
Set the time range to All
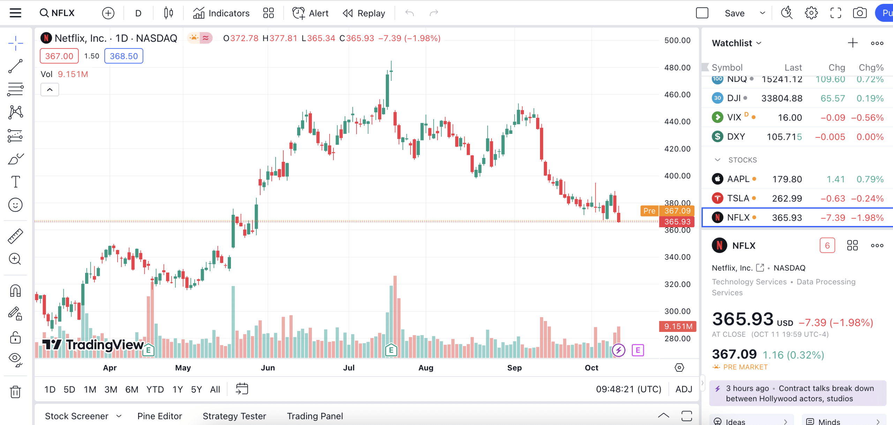click(x=215, y=389)
